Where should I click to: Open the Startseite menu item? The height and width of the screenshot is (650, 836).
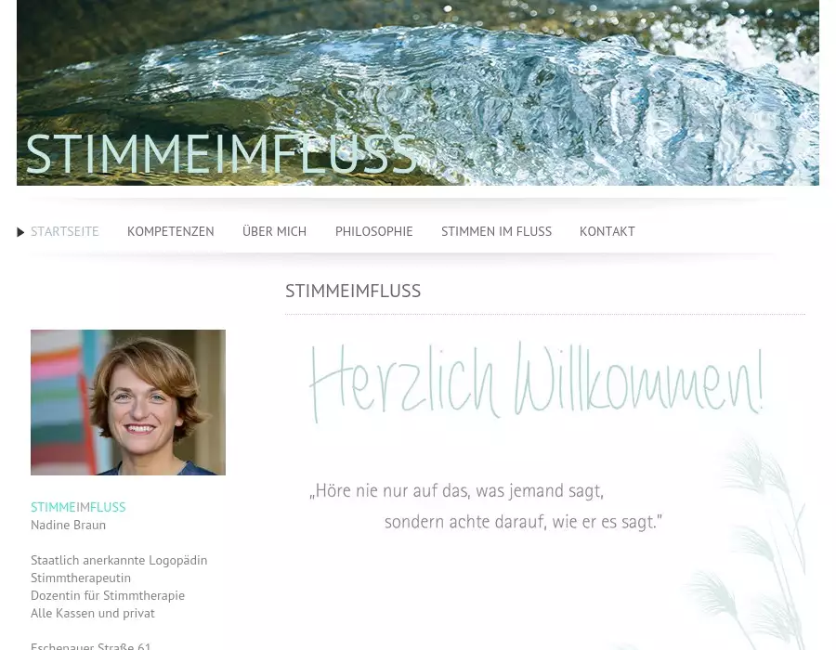64,232
